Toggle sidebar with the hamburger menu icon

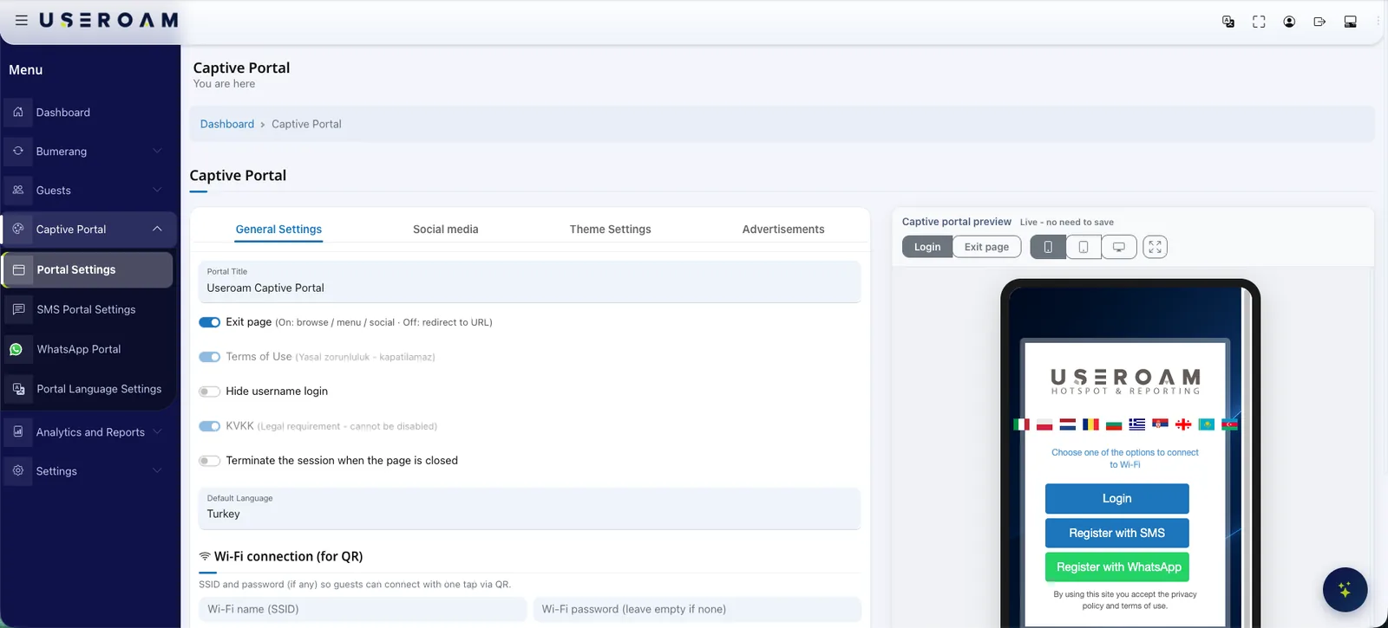(x=22, y=20)
